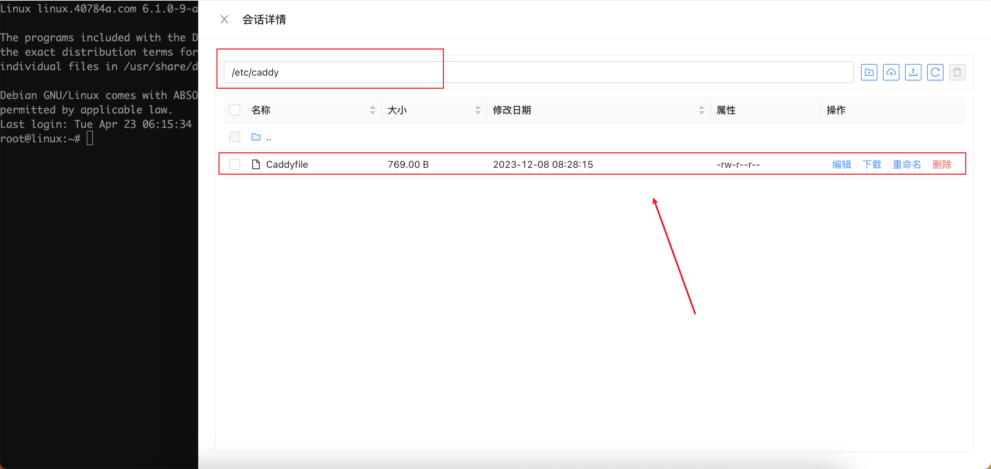Click the export/upload files icon
The image size is (991, 469).
click(914, 72)
